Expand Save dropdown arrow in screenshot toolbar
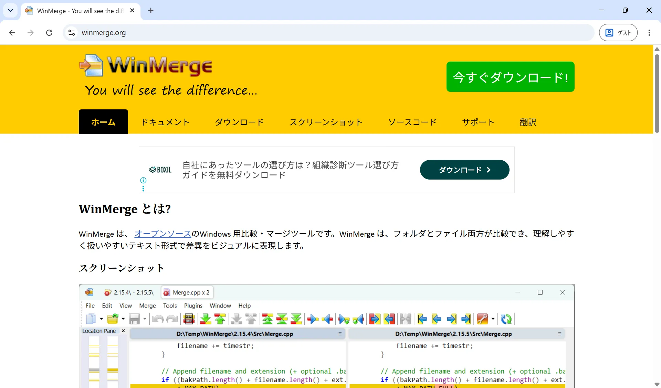Viewport: 661px width, 388px height. click(x=145, y=319)
